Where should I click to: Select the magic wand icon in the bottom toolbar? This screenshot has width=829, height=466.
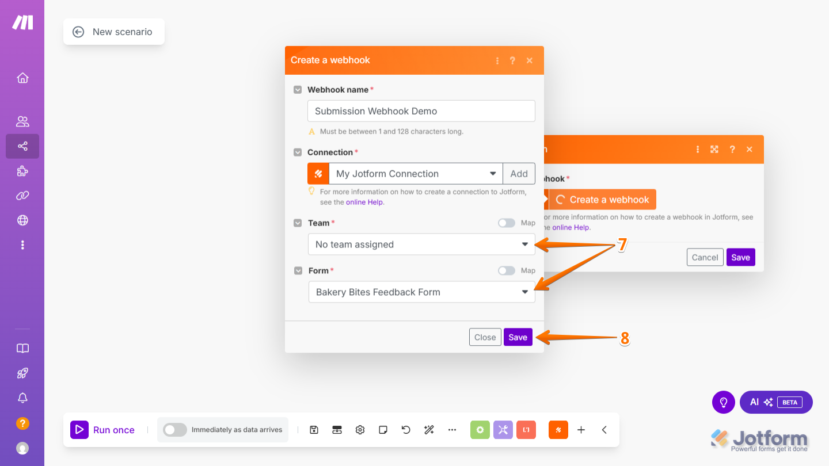tap(429, 429)
